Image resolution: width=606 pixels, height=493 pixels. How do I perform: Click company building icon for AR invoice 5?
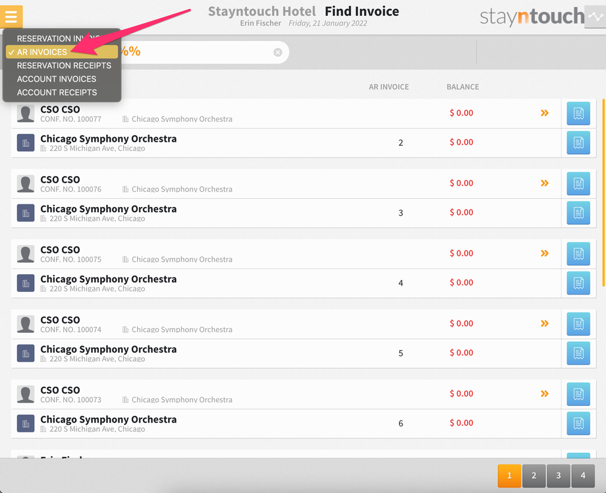point(26,353)
